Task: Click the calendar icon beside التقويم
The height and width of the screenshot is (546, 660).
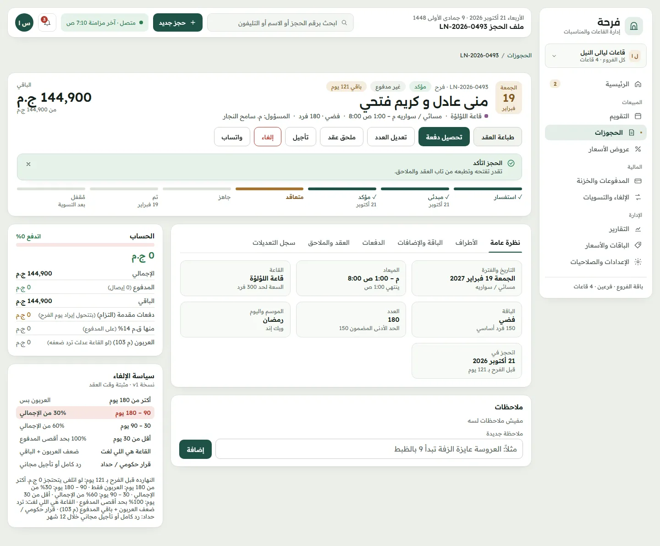Action: click(x=638, y=116)
